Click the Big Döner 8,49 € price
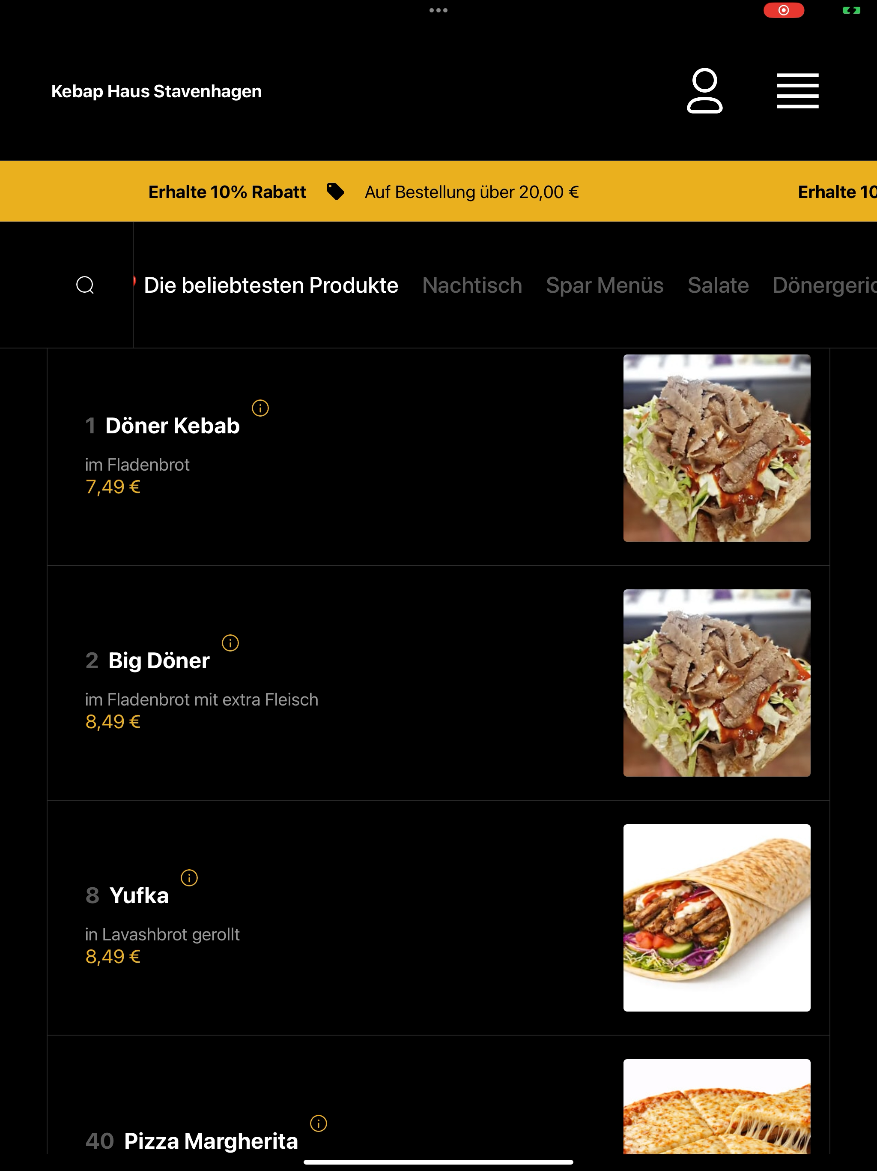Screen dimensions: 877x1171 [x=113, y=721]
